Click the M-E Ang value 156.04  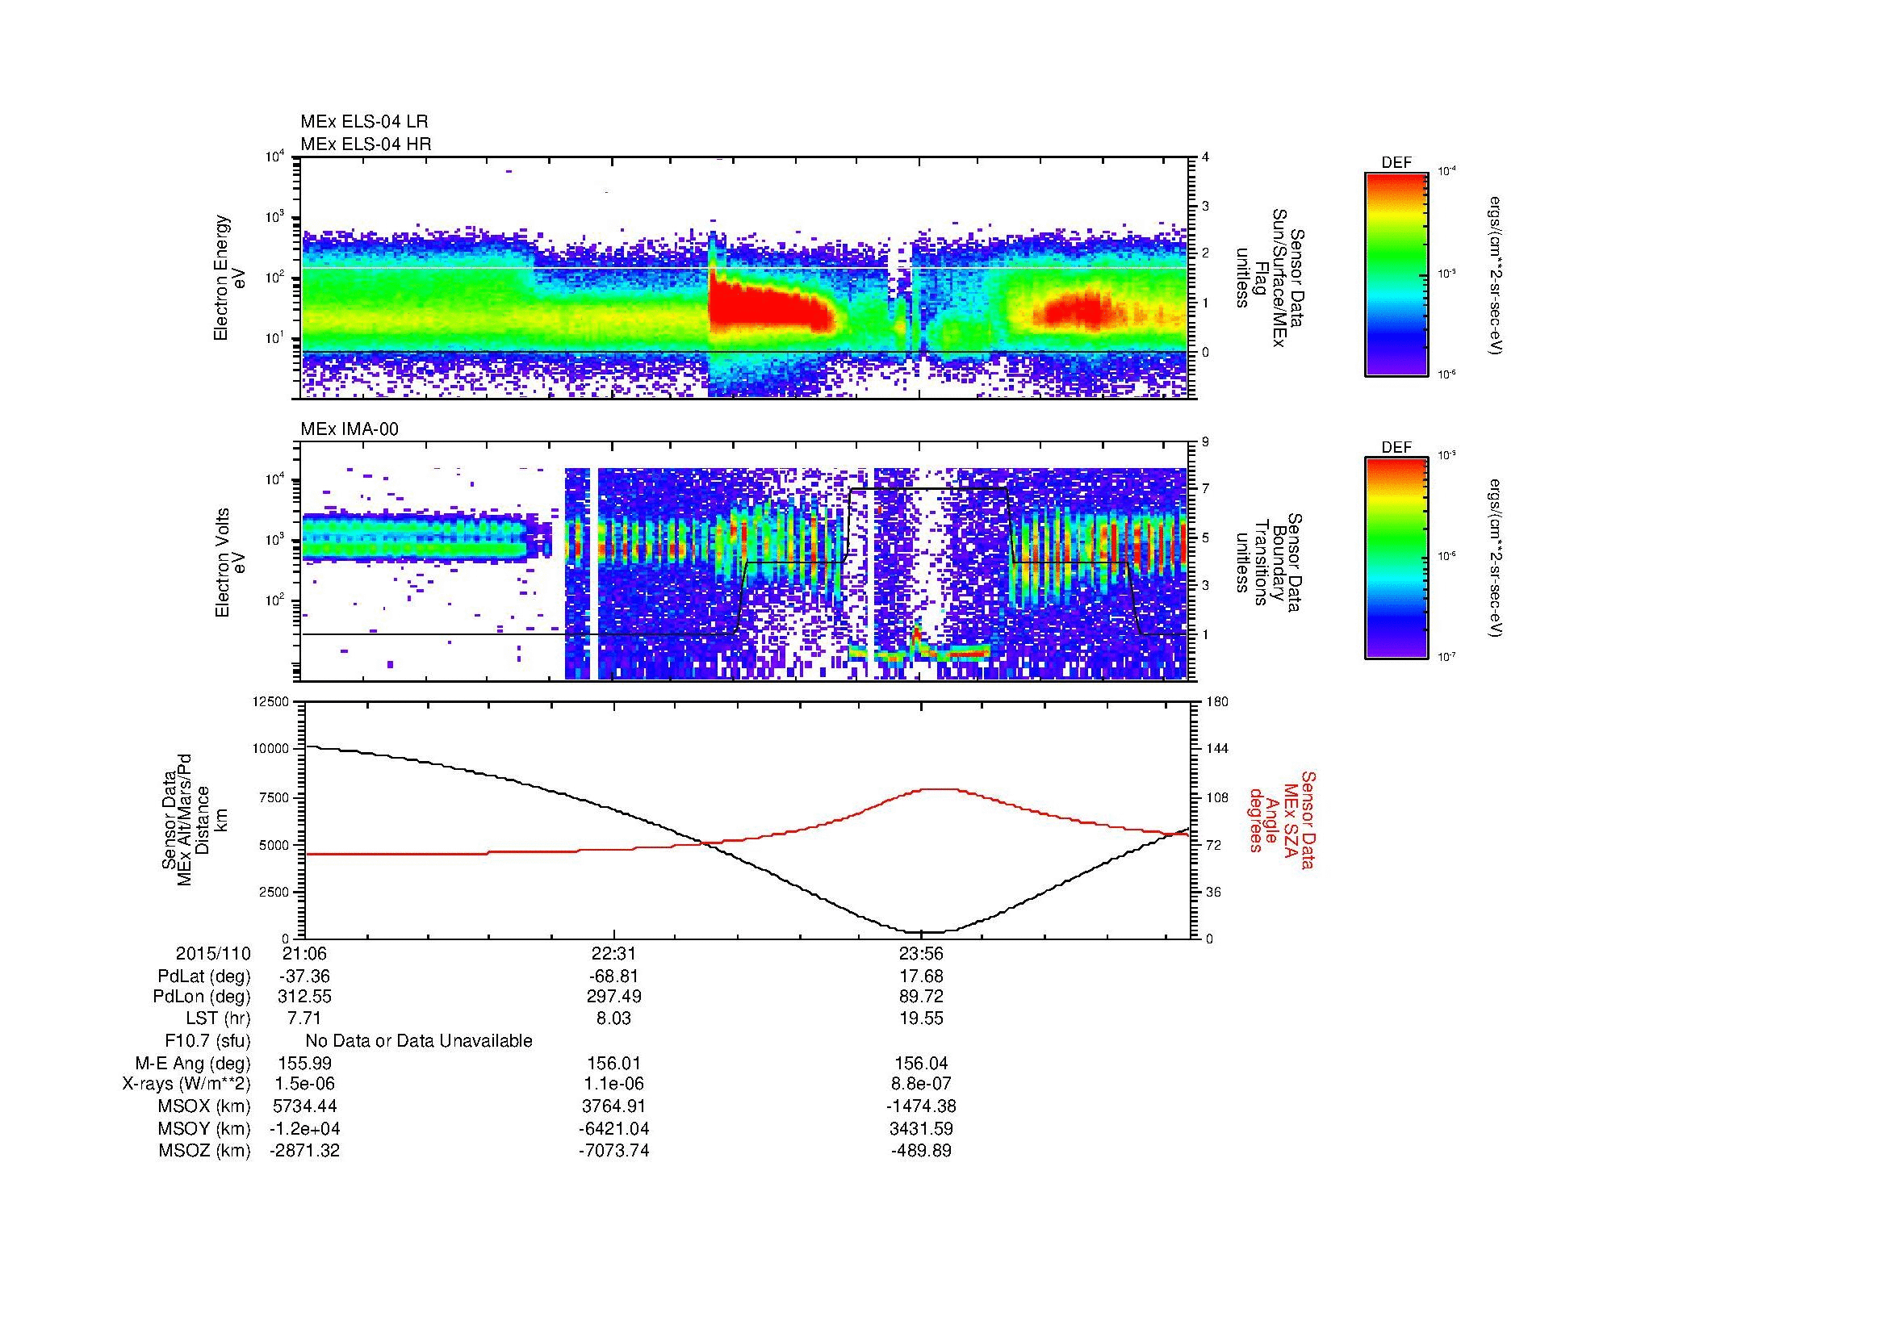tap(922, 1064)
